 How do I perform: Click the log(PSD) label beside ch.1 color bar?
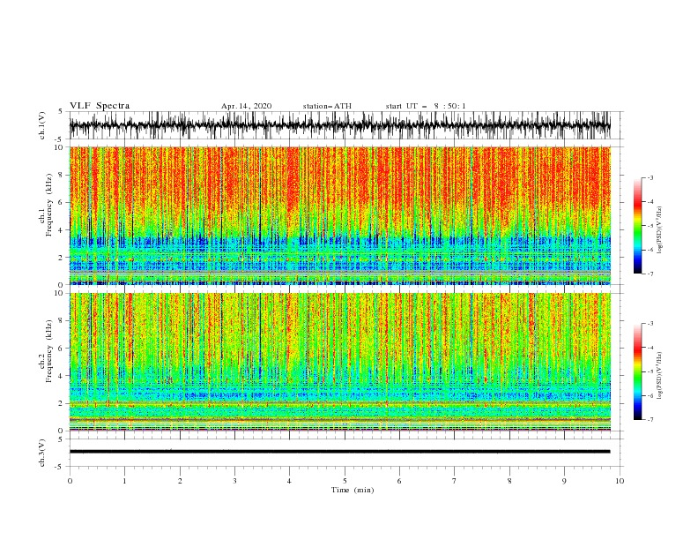(661, 230)
